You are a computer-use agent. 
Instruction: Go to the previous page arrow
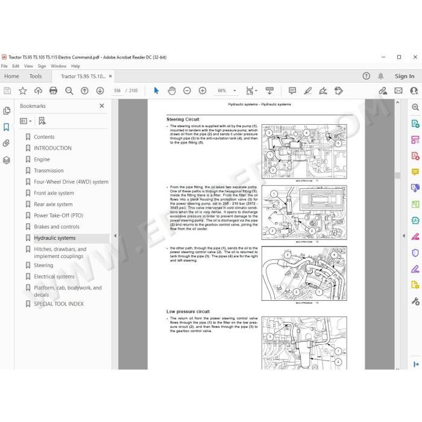[x=84, y=90]
